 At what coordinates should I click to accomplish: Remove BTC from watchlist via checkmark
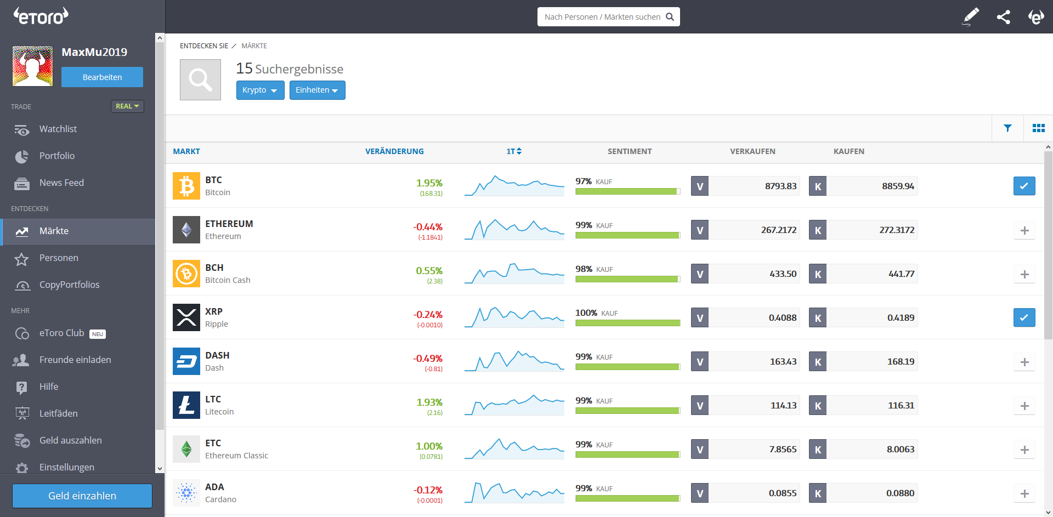pos(1024,186)
